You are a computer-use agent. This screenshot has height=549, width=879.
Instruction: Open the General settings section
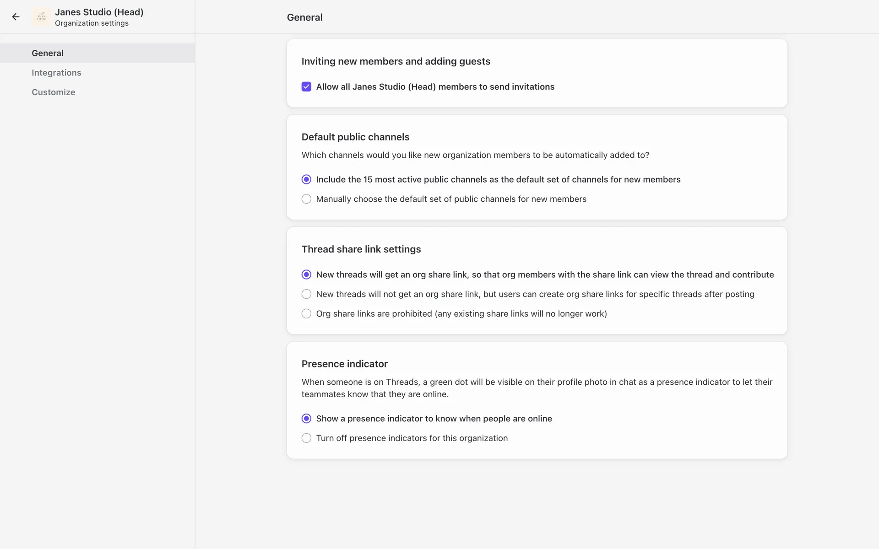(x=48, y=53)
